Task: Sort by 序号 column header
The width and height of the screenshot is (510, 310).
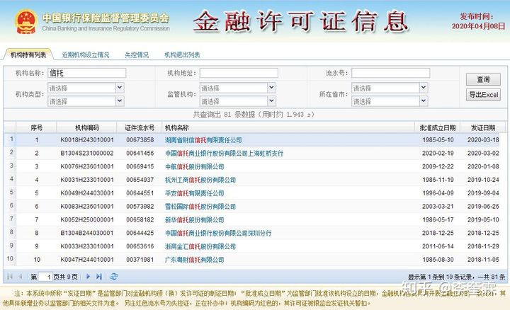Action: tap(36, 127)
